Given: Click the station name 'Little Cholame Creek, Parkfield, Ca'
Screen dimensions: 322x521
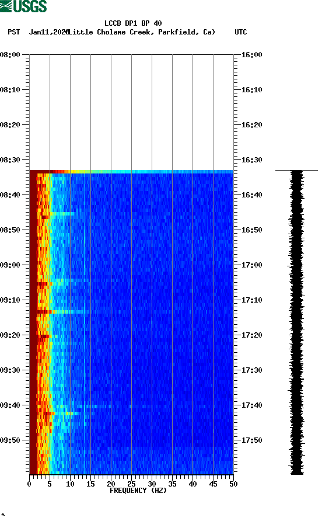Looking at the screenshot, I should (x=141, y=32).
